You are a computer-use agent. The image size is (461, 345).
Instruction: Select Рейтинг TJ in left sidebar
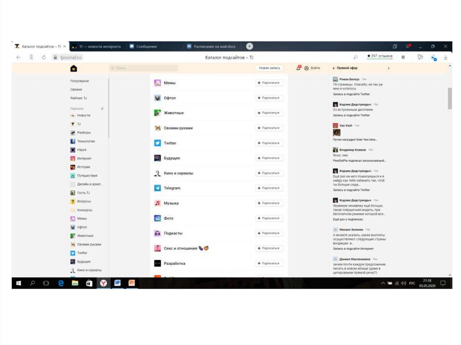tap(78, 98)
